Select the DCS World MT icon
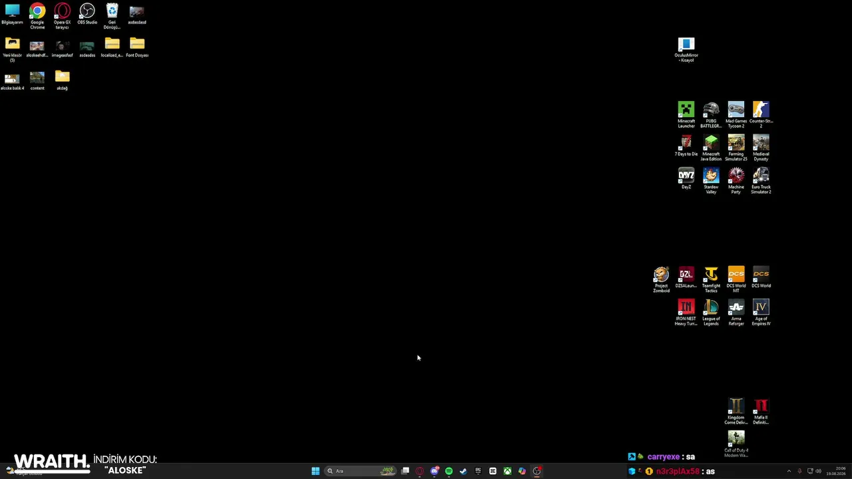The width and height of the screenshot is (852, 479). [736, 279]
